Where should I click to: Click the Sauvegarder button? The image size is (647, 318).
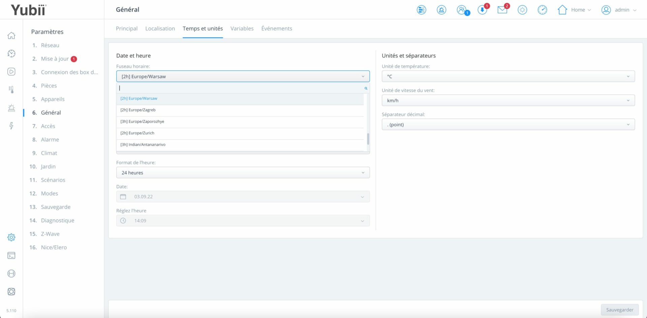[619, 310]
